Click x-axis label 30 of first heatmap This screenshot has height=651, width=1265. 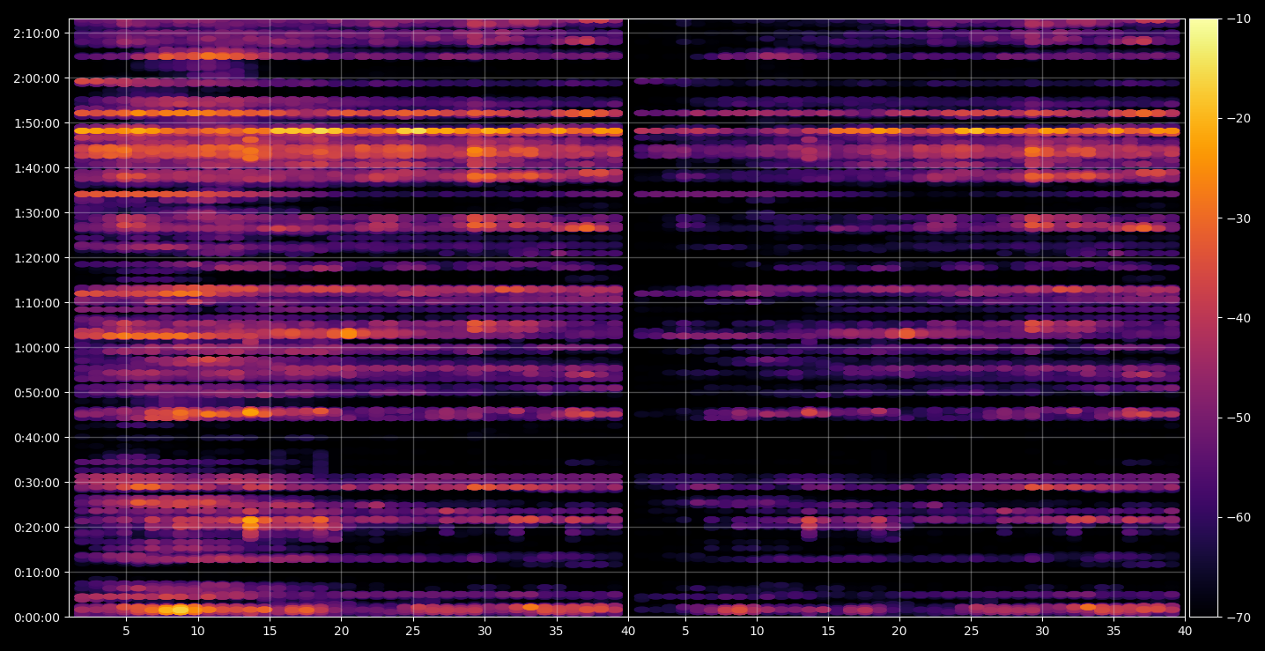click(485, 631)
